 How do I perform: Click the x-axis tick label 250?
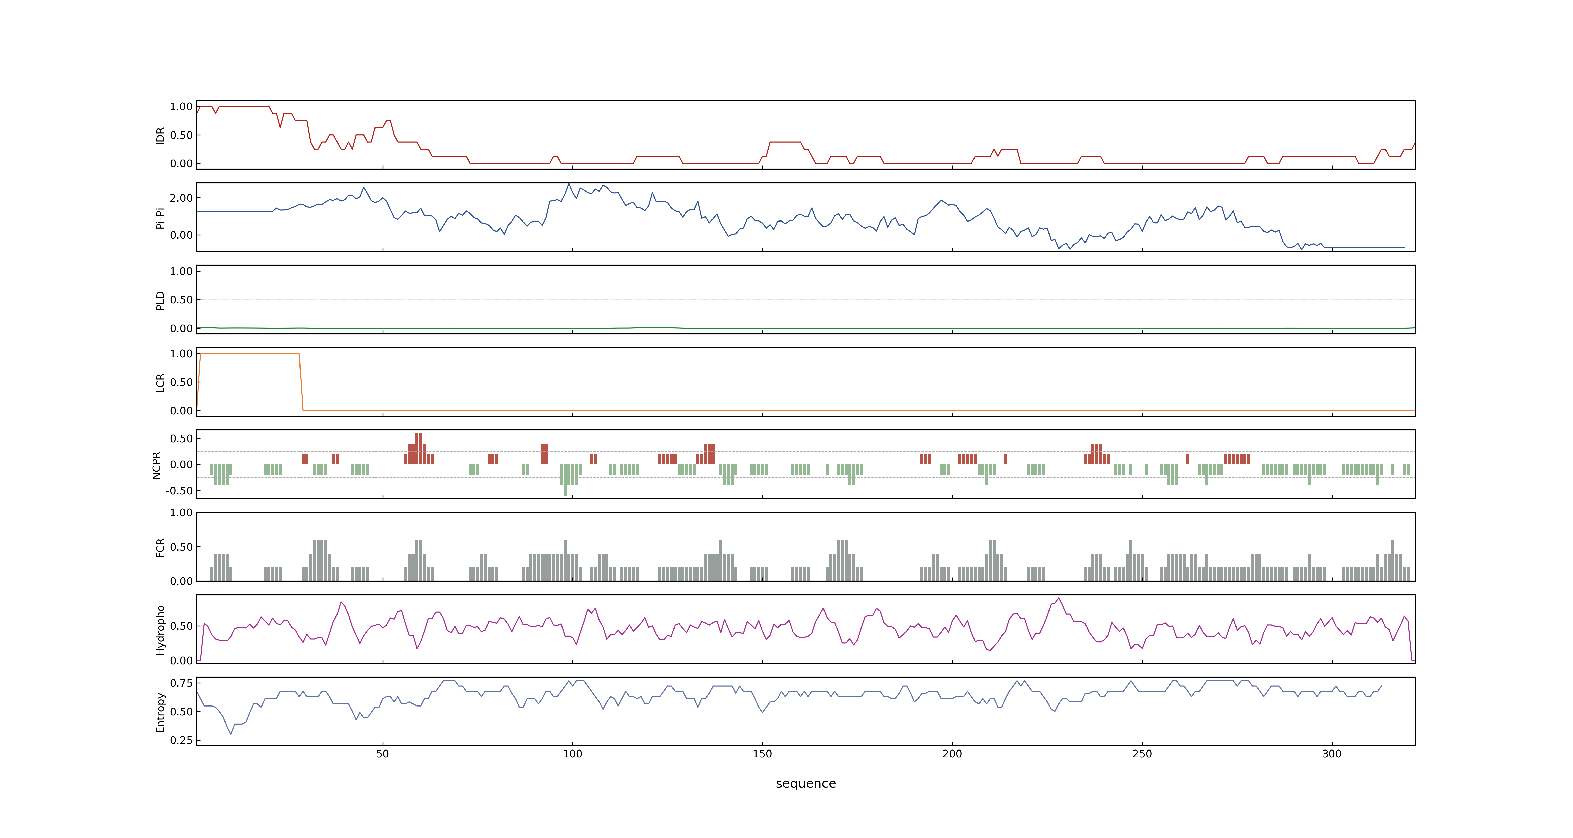(x=1142, y=754)
